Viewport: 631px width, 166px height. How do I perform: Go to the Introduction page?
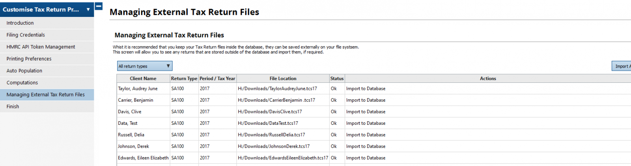coord(20,23)
